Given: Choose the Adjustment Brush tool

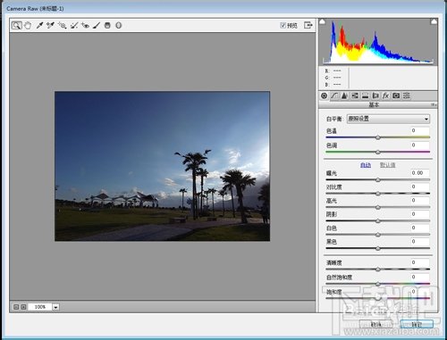Looking at the screenshot, I should coord(97,25).
